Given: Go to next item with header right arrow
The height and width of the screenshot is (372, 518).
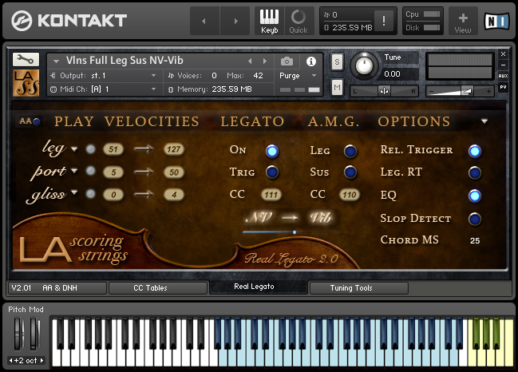Looking at the screenshot, I should click(235, 21).
